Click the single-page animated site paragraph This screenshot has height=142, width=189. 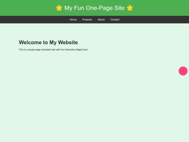(53, 50)
